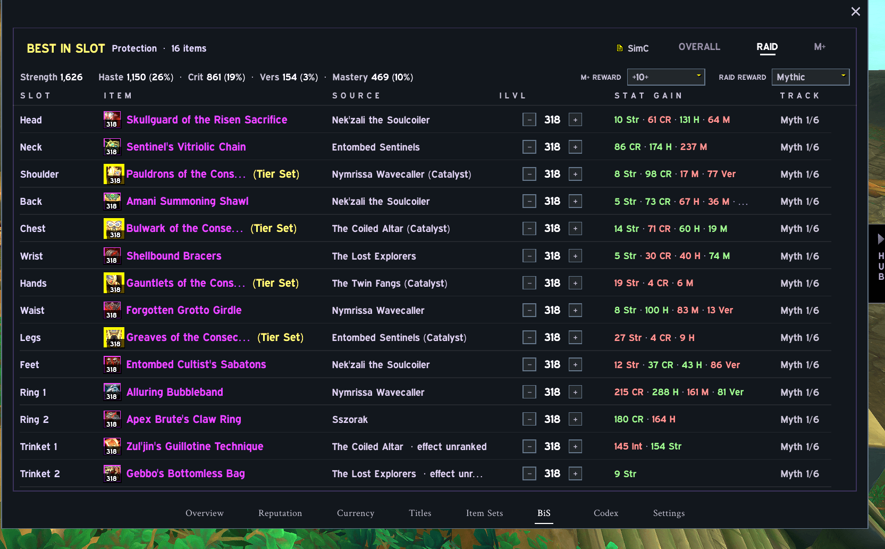The height and width of the screenshot is (549, 885).
Task: Open the Settings bottom tab
Action: tap(669, 513)
